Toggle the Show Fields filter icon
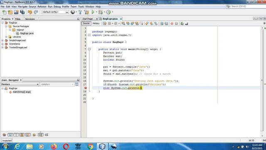 click(10, 135)
